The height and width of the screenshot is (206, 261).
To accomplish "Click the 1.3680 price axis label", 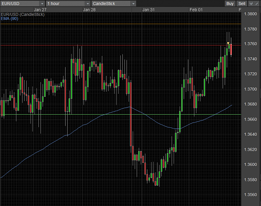I will tap(250, 104).
